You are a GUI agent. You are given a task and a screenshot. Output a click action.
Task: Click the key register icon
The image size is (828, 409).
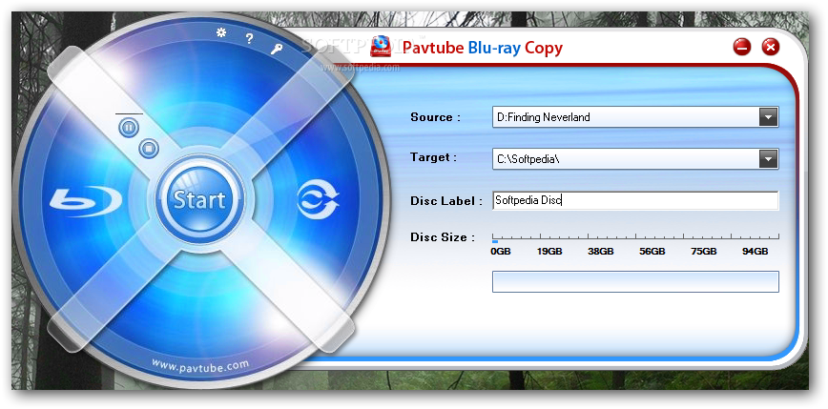coord(277,50)
